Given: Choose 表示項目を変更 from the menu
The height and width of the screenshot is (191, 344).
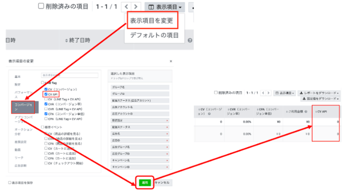Looking at the screenshot, I should [152, 20].
